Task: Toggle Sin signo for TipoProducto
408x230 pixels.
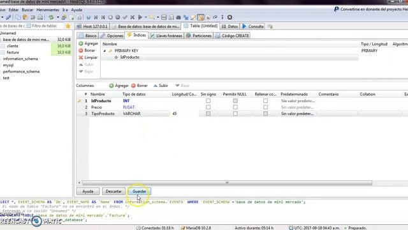Action: 208,114
